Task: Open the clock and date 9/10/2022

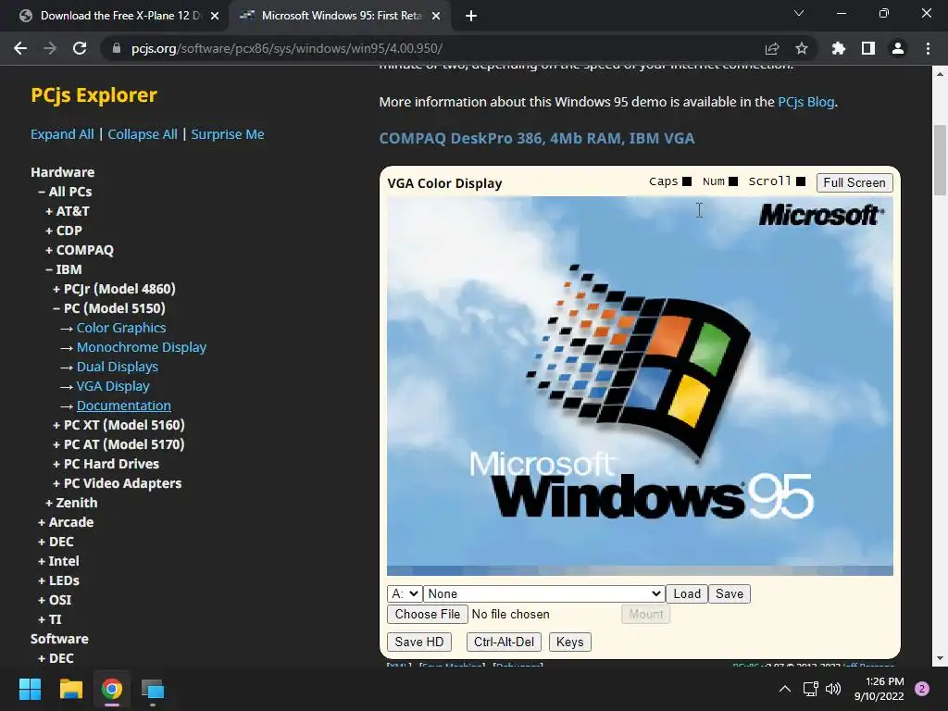Action: coord(879,689)
